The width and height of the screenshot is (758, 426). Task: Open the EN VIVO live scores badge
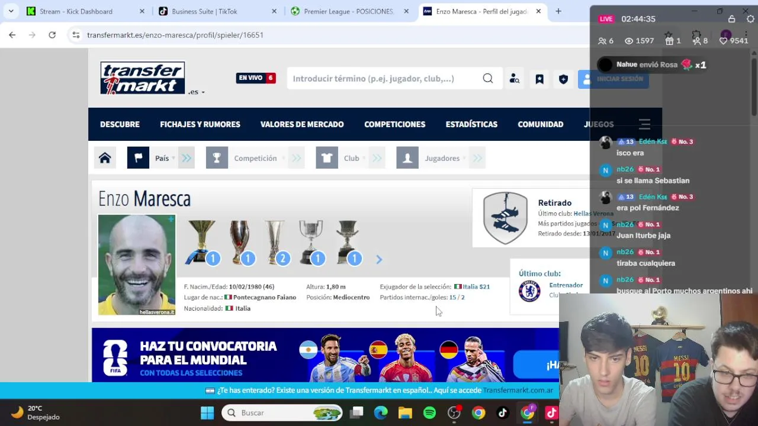256,78
